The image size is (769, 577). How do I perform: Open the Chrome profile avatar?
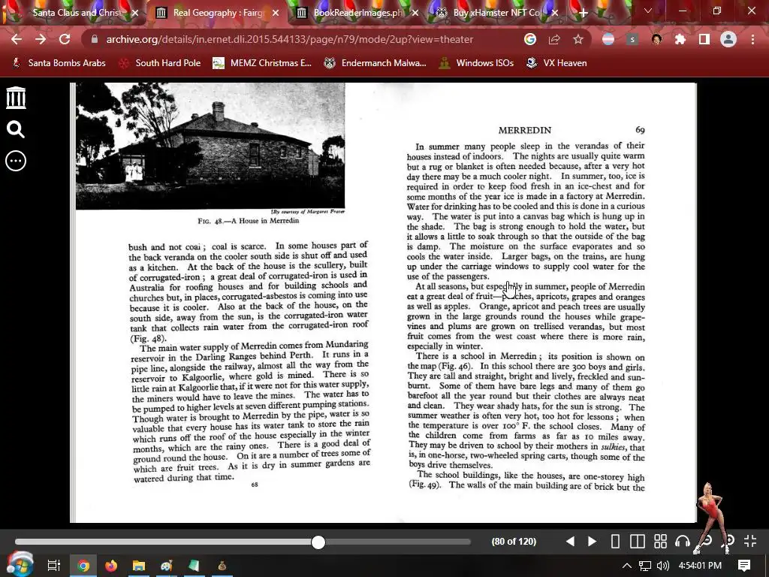click(728, 39)
